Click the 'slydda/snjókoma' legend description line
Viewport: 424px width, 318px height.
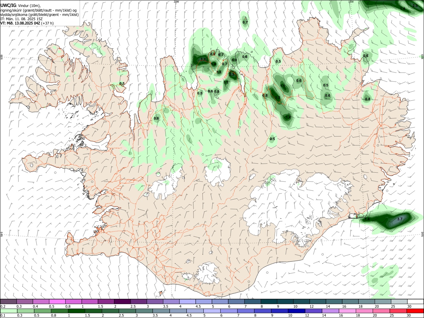pos(40,15)
